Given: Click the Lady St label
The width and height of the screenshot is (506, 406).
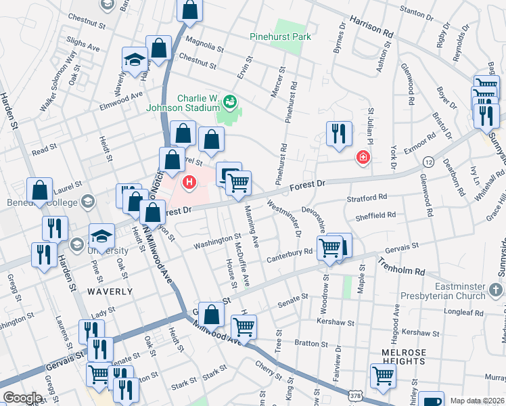Looking at the screenshot, I should [103, 313].
